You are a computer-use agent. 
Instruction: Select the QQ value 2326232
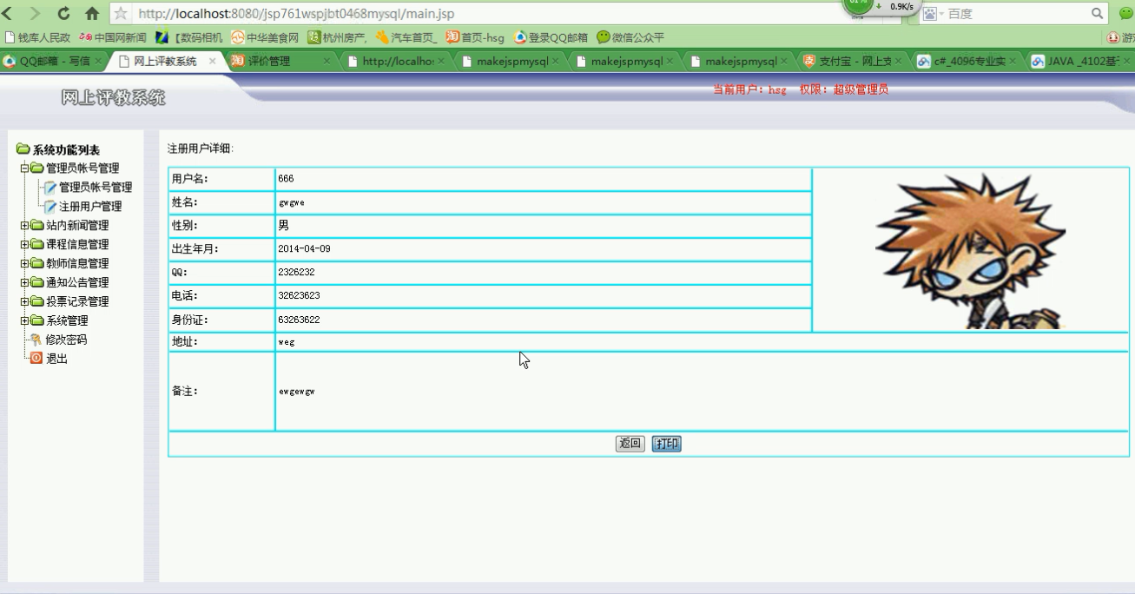(296, 273)
